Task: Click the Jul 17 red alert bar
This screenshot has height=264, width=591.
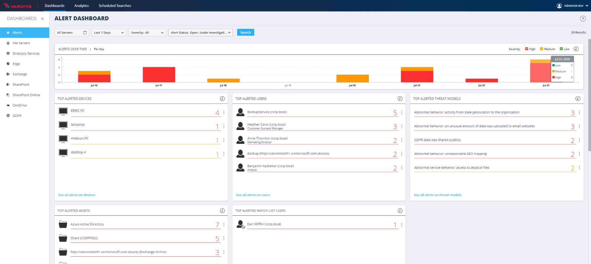Action: point(159,75)
